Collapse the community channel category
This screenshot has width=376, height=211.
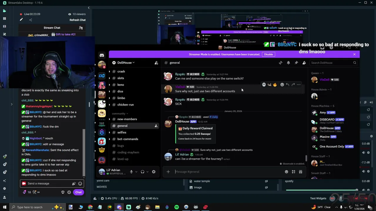point(120,113)
